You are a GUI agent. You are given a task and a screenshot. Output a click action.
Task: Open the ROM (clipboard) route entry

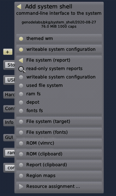click(59, 154)
